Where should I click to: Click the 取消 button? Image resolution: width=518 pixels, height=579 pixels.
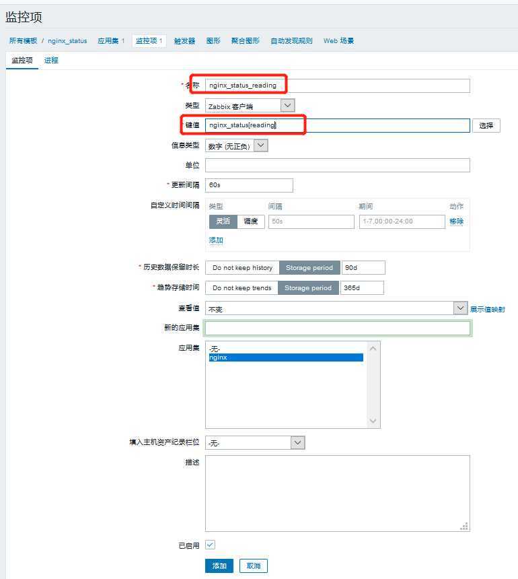(254, 566)
